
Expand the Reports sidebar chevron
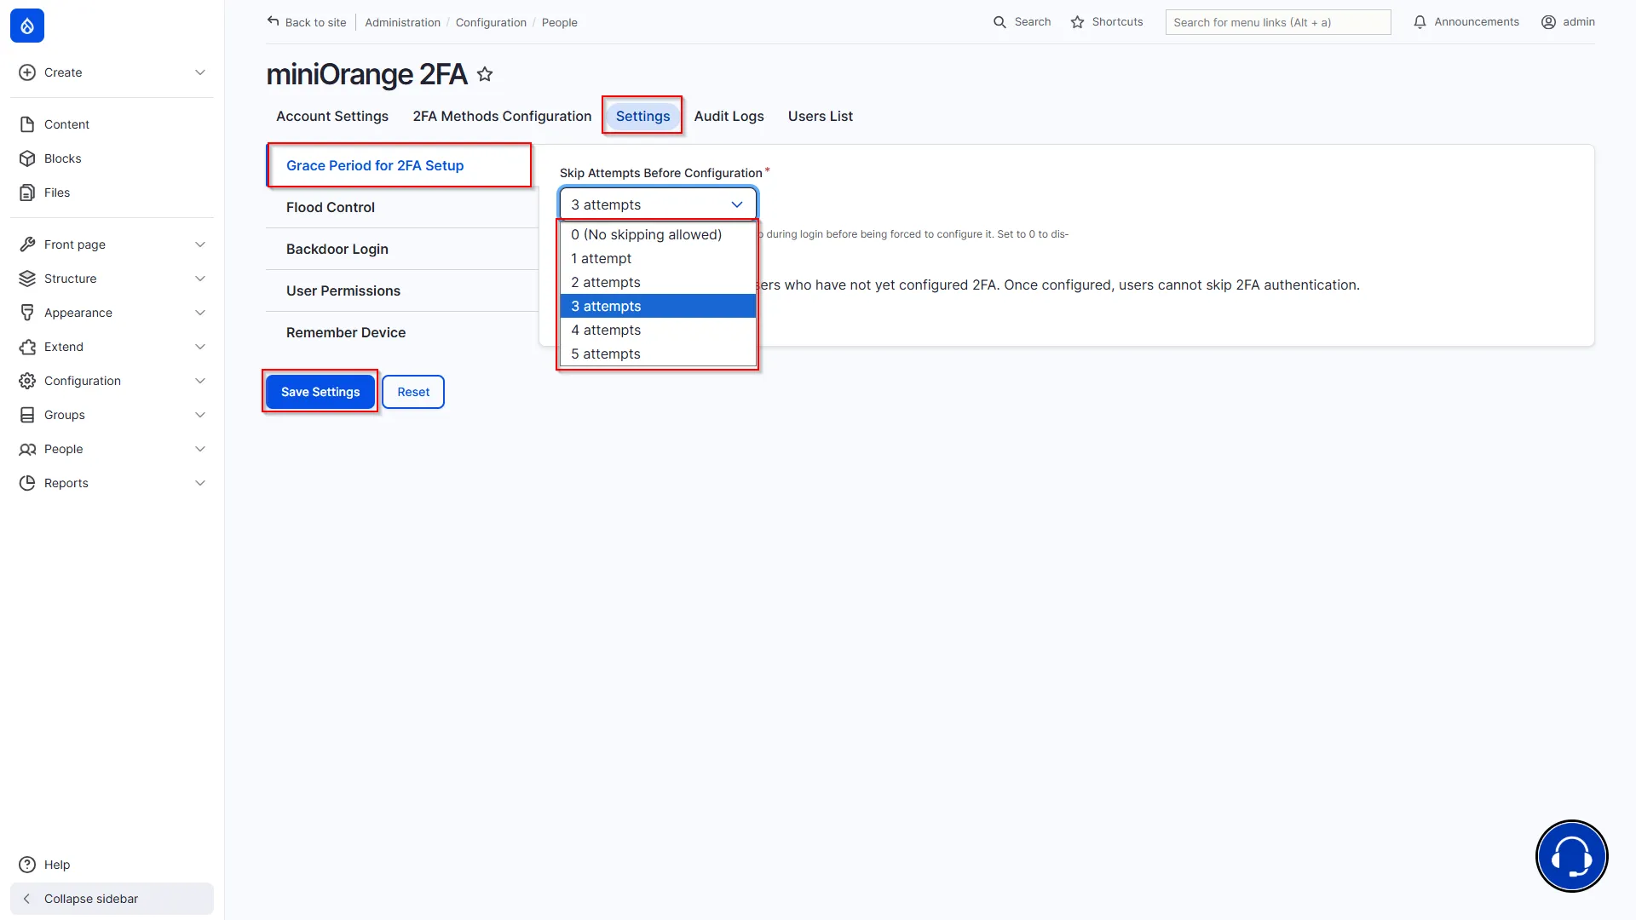click(200, 483)
